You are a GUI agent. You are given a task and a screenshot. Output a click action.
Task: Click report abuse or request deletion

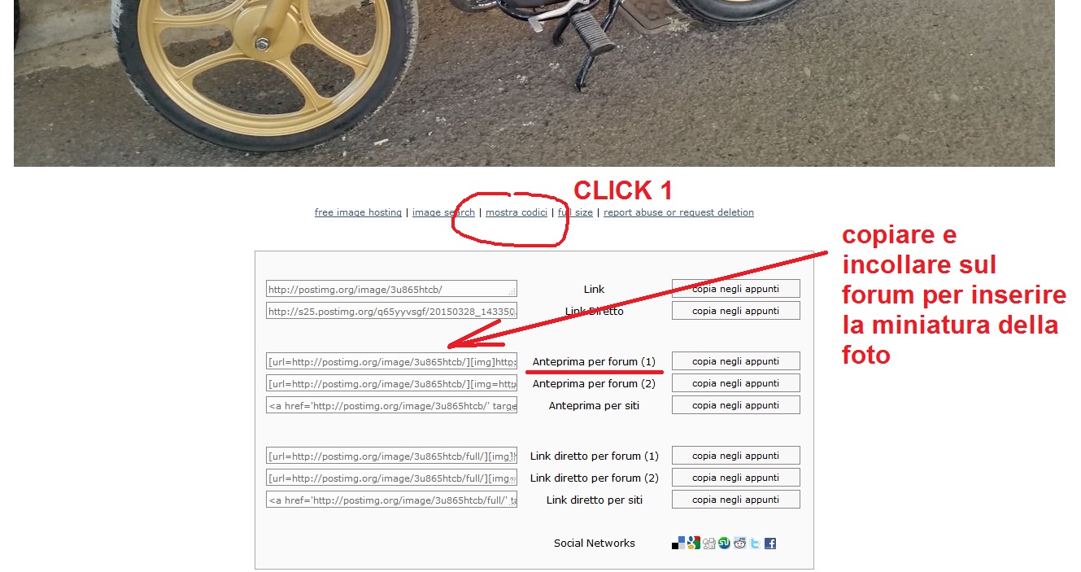[678, 212]
